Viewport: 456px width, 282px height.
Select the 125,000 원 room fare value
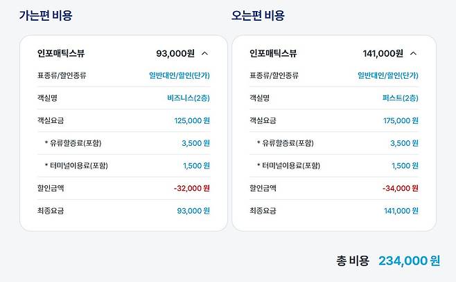point(192,121)
